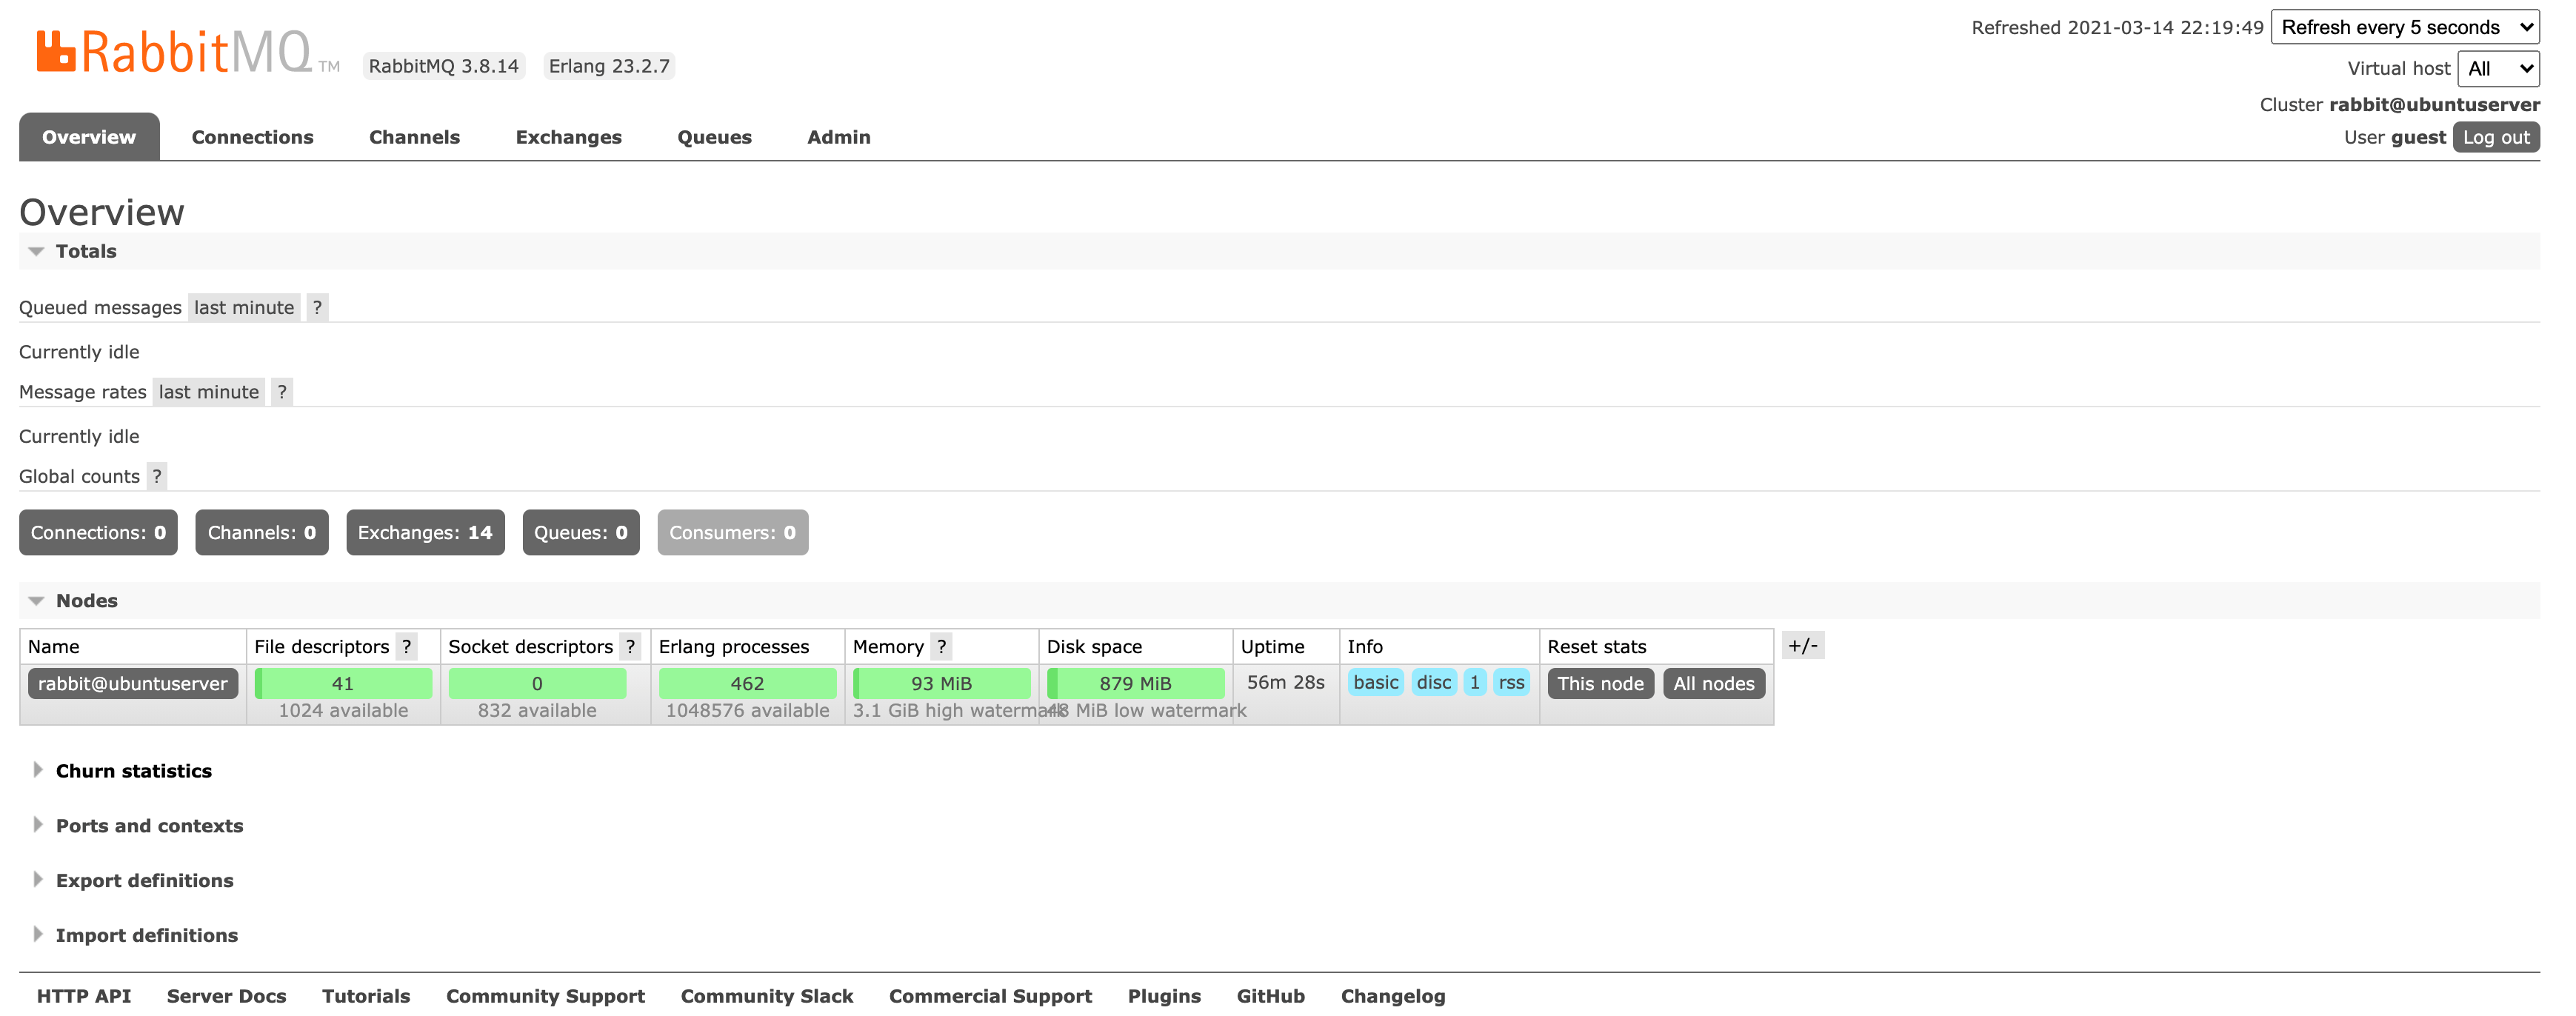Open Channels: 0 count button
Screen dimensions: 2576x1016
[262, 533]
